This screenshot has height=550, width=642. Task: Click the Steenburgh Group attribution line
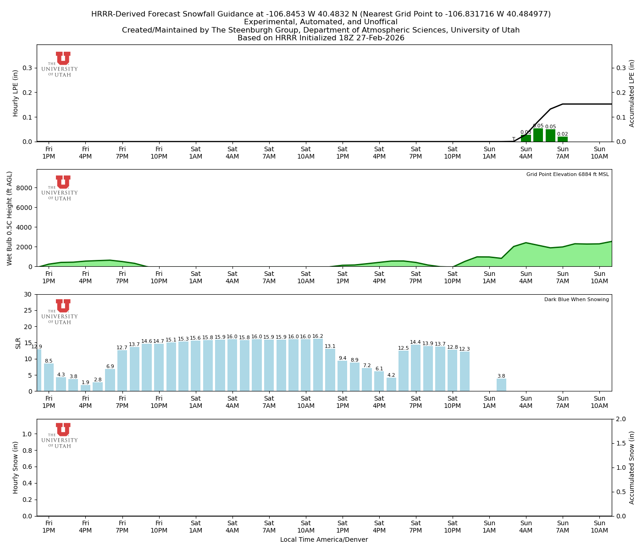[321, 30]
